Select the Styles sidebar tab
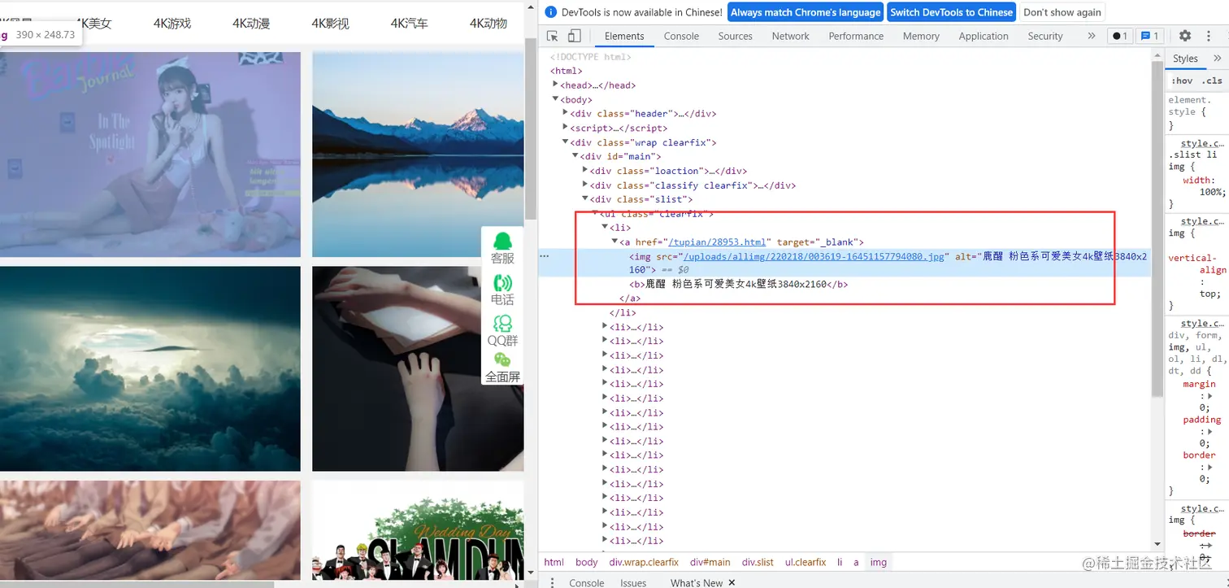The height and width of the screenshot is (588, 1229). pyautogui.click(x=1185, y=59)
